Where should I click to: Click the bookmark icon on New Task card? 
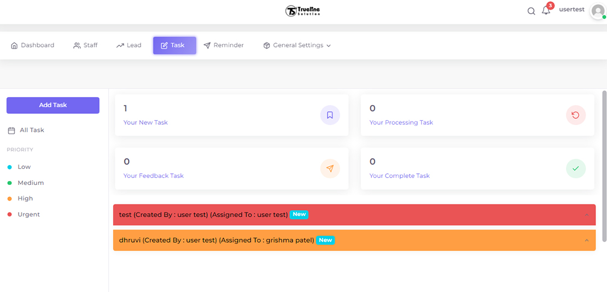coord(330,115)
